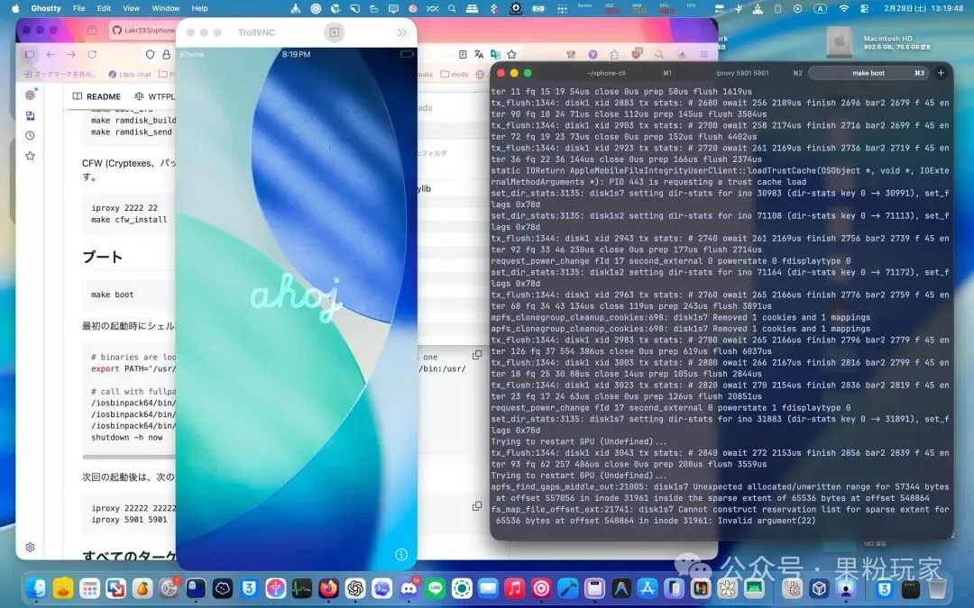The image size is (974, 608).
Task: Switch to the ~/vphone-cli terminal tab
Action: [606, 73]
